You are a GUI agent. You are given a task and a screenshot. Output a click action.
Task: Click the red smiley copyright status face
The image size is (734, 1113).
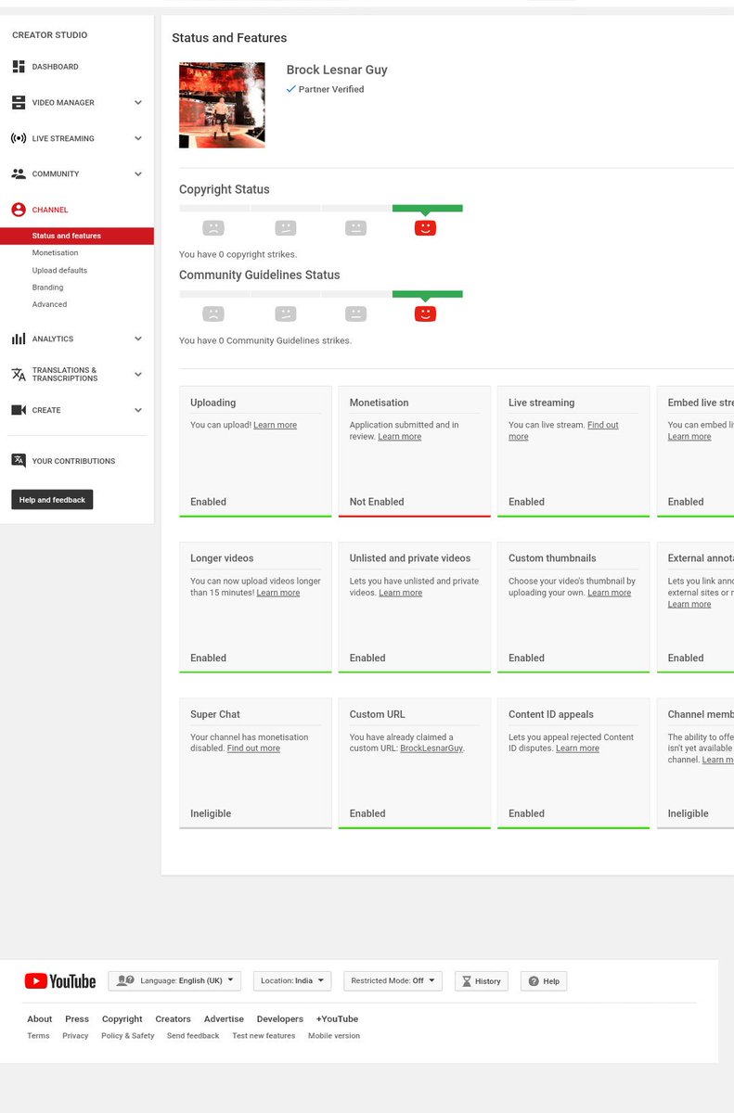(x=425, y=227)
